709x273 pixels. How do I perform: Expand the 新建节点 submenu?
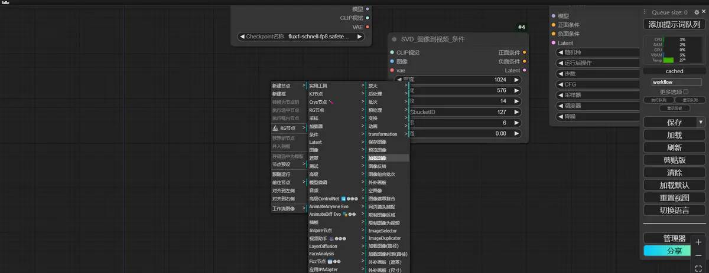tap(289, 86)
